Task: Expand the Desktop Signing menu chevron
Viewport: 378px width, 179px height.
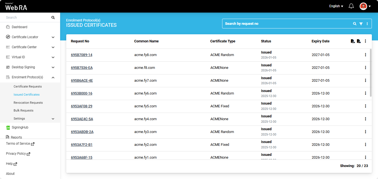Action: point(53,67)
